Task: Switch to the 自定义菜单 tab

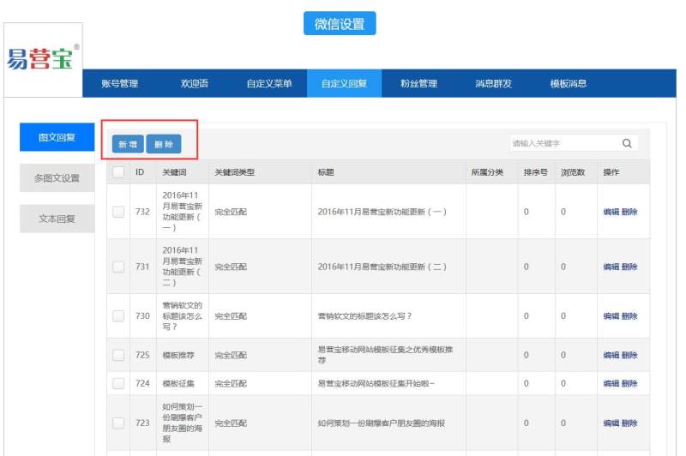Action: [269, 84]
